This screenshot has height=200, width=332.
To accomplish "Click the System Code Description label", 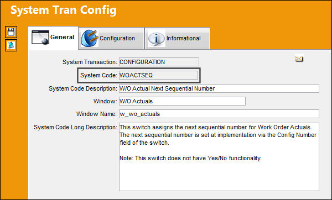I will coord(83,88).
